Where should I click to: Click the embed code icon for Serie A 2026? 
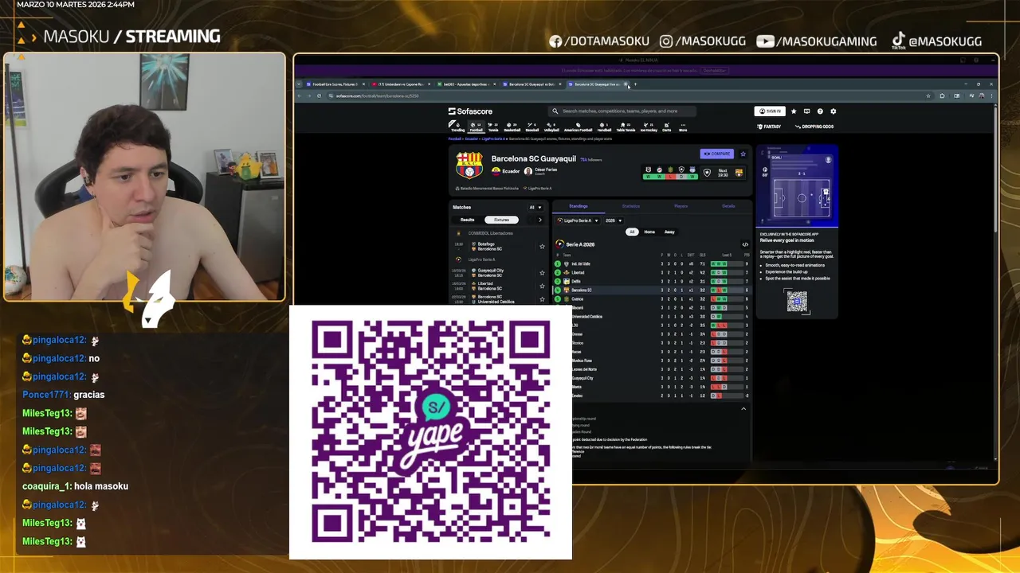click(745, 244)
